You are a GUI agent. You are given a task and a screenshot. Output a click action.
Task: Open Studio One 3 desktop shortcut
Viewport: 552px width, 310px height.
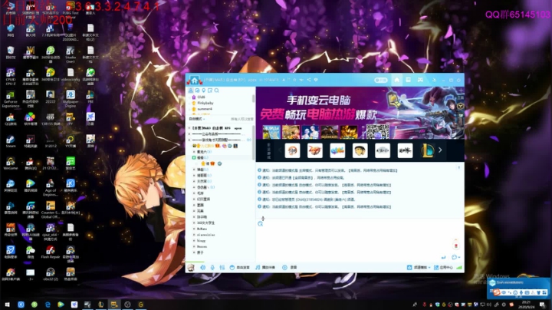pos(71,54)
